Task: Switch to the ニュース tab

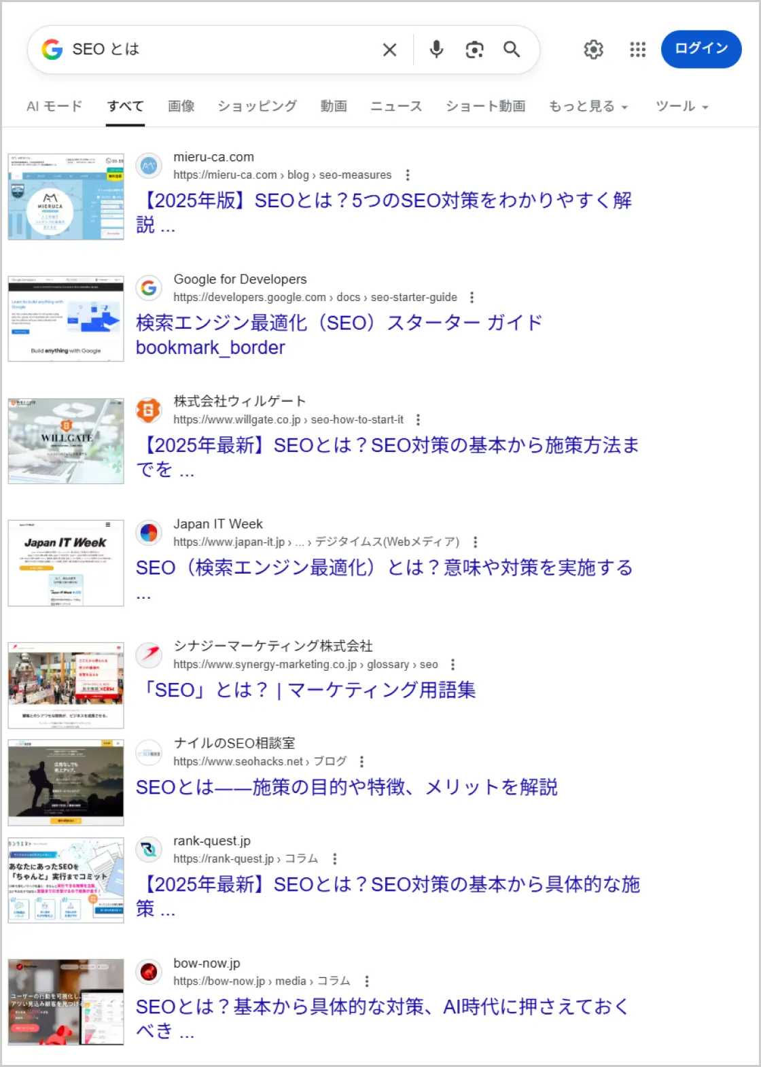Action: (x=396, y=107)
